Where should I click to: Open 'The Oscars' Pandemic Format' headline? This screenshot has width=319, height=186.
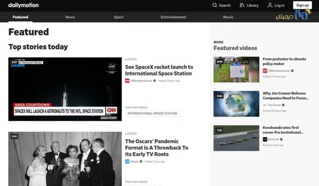point(157,148)
